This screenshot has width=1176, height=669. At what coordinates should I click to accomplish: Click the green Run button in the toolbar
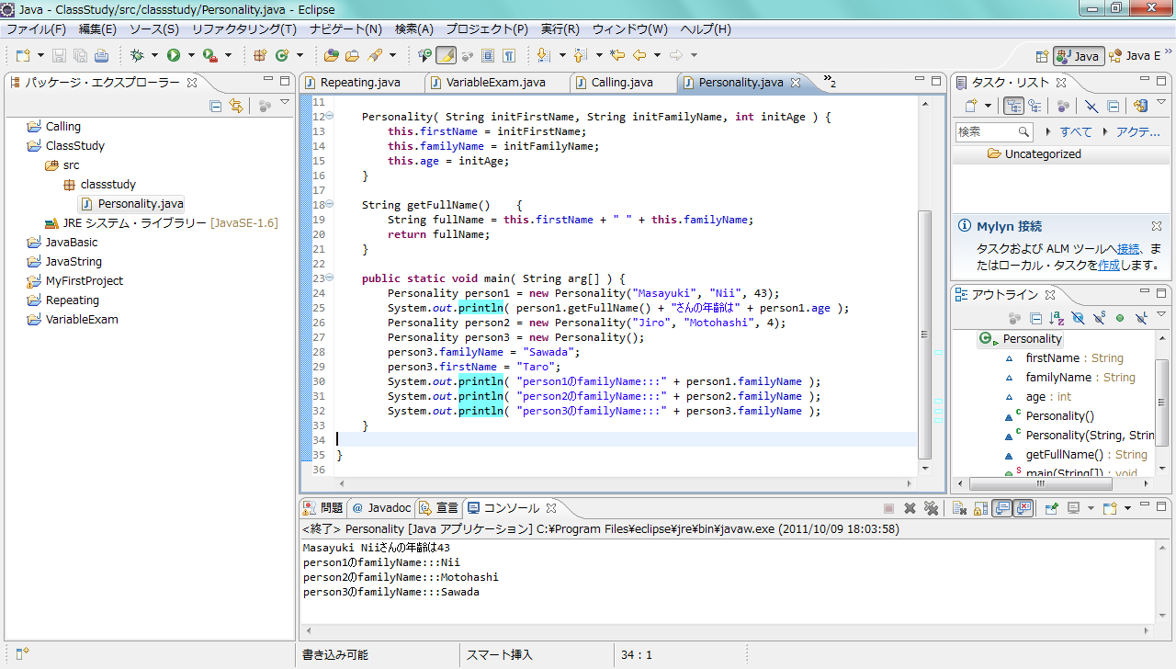pyautogui.click(x=173, y=56)
